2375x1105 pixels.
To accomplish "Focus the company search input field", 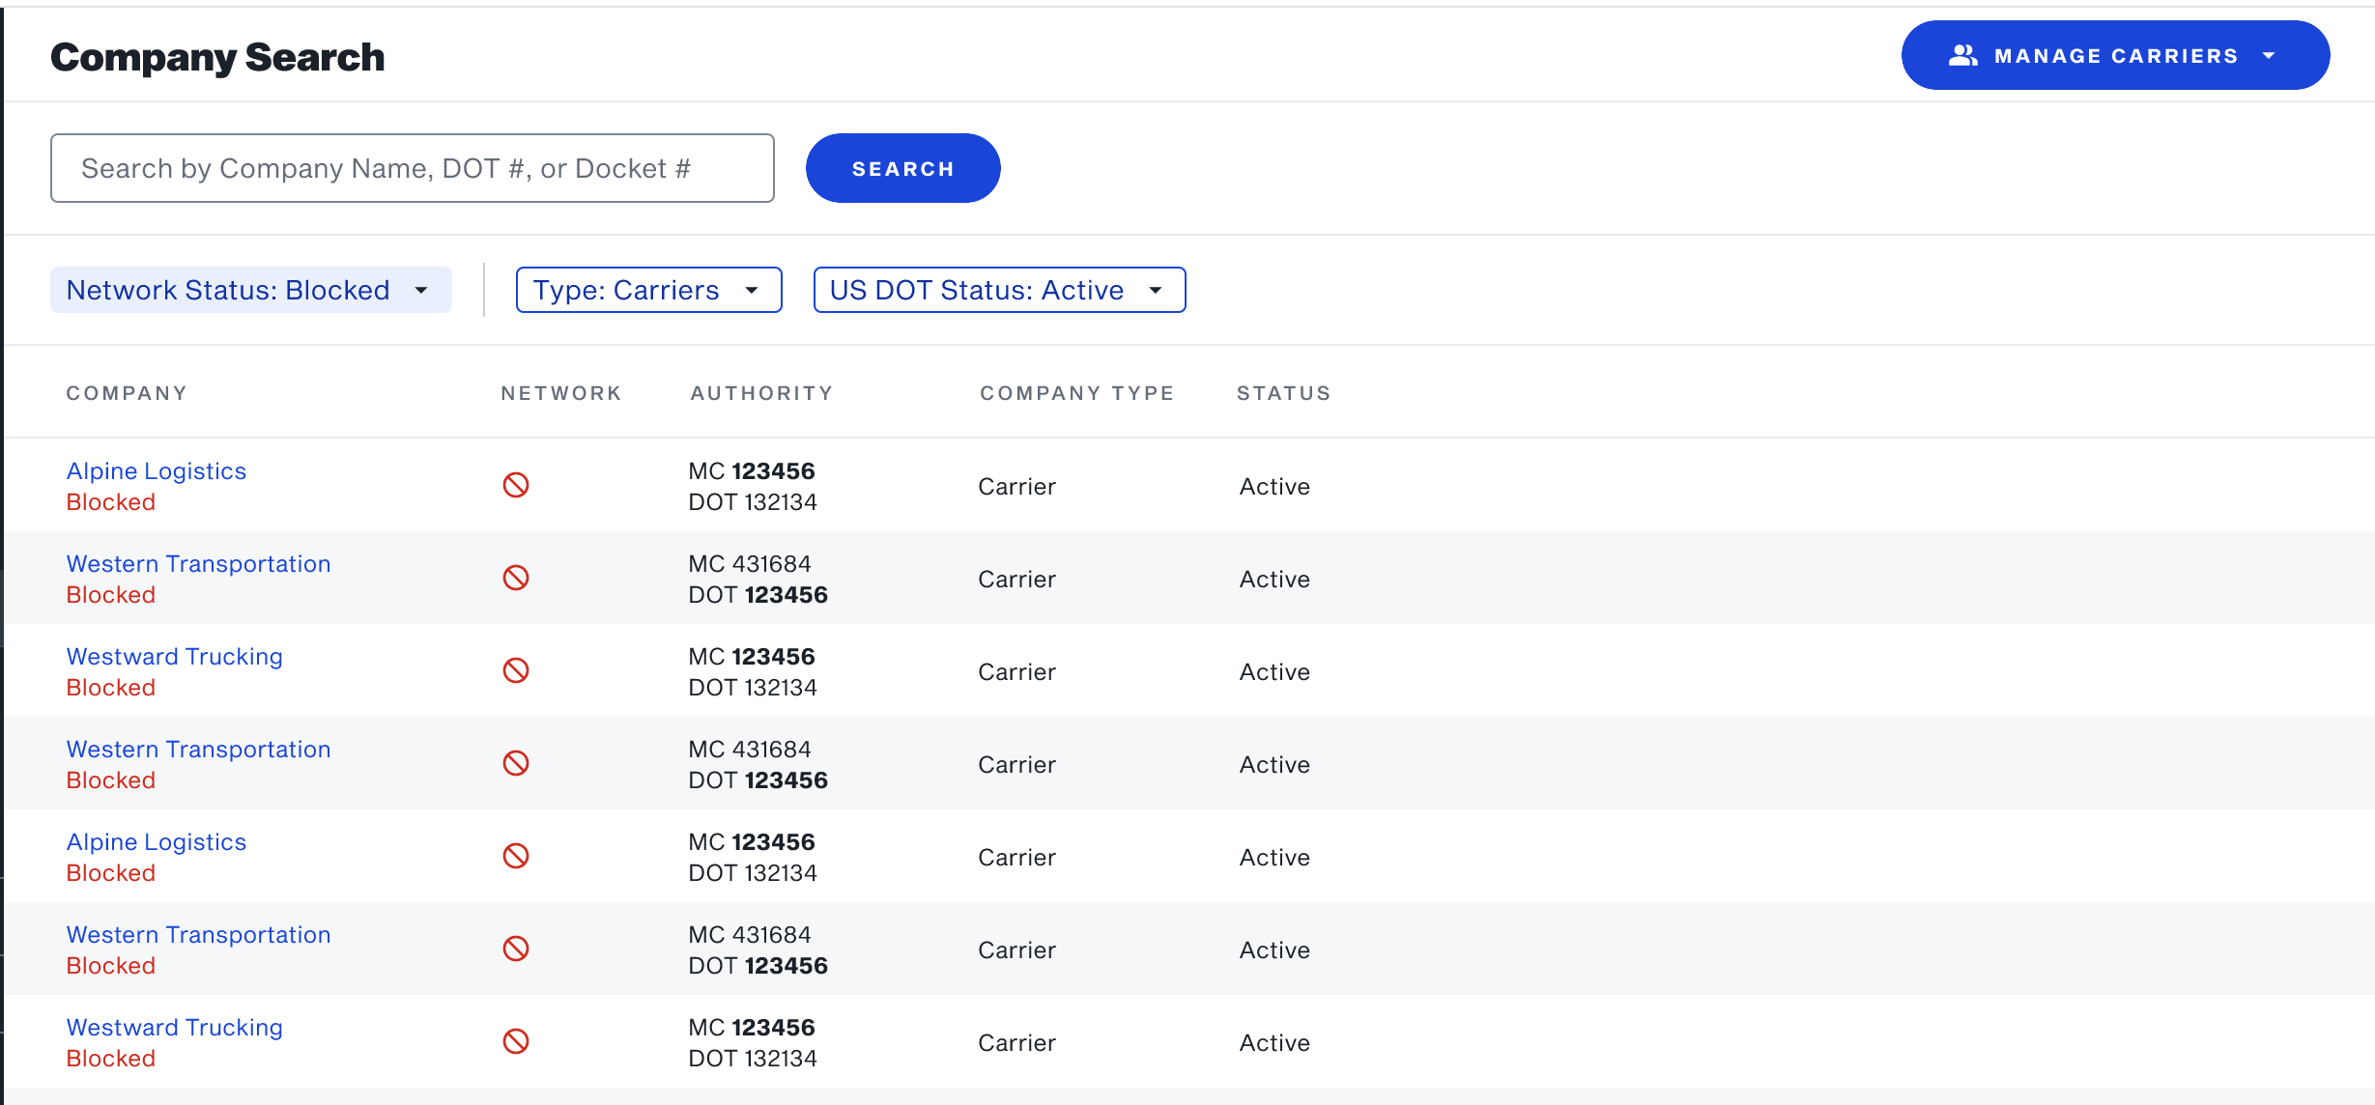I will 413,168.
